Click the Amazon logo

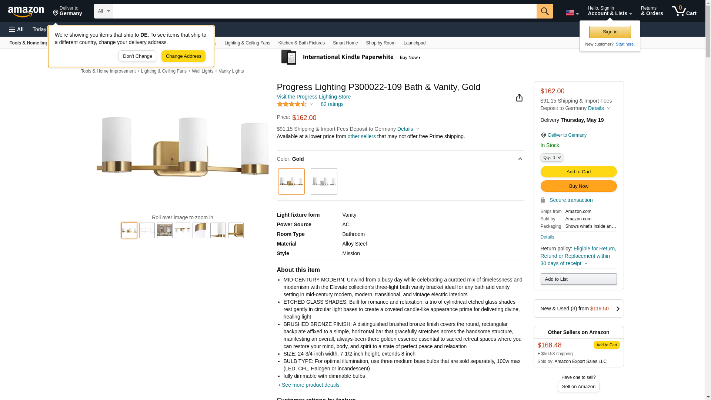[x=26, y=12]
